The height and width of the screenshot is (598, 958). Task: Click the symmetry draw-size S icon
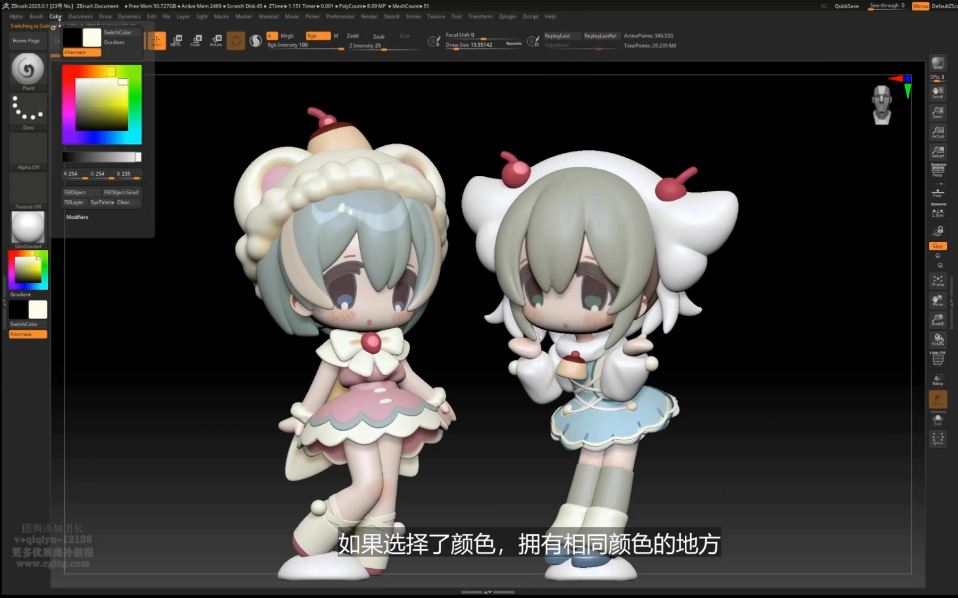434,41
